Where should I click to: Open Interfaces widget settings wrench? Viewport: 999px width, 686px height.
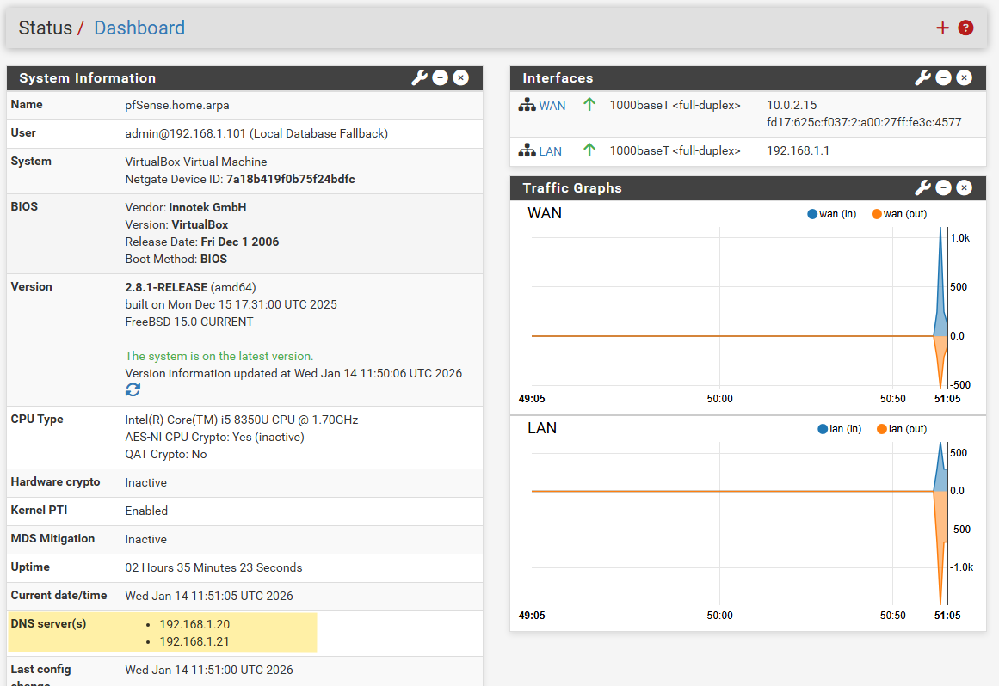[x=922, y=78]
